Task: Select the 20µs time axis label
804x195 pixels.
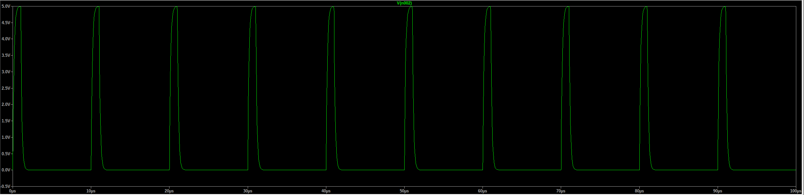Action: 169,191
